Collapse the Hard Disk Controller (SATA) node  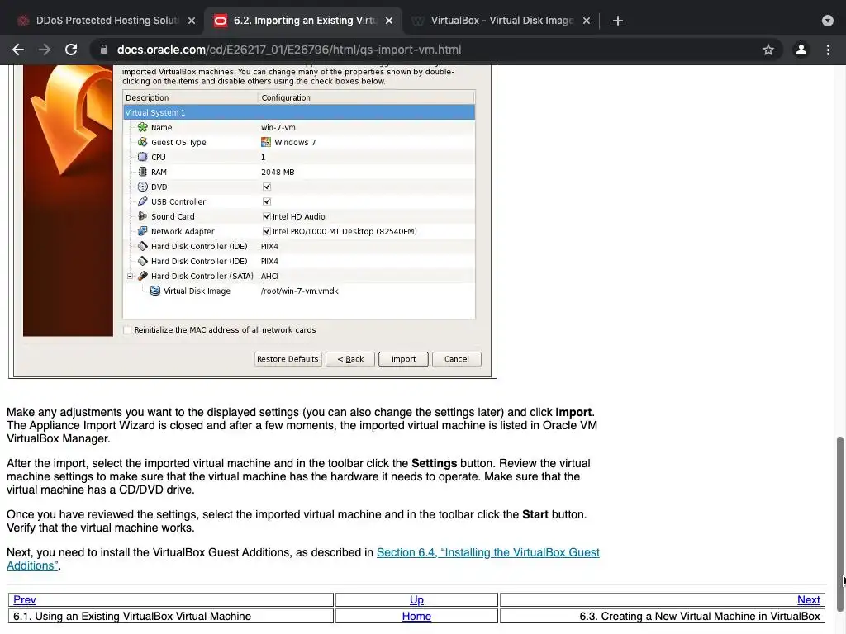pos(130,276)
